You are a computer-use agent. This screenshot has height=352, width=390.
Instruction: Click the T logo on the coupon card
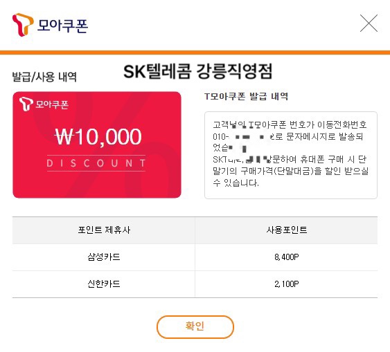[26, 104]
